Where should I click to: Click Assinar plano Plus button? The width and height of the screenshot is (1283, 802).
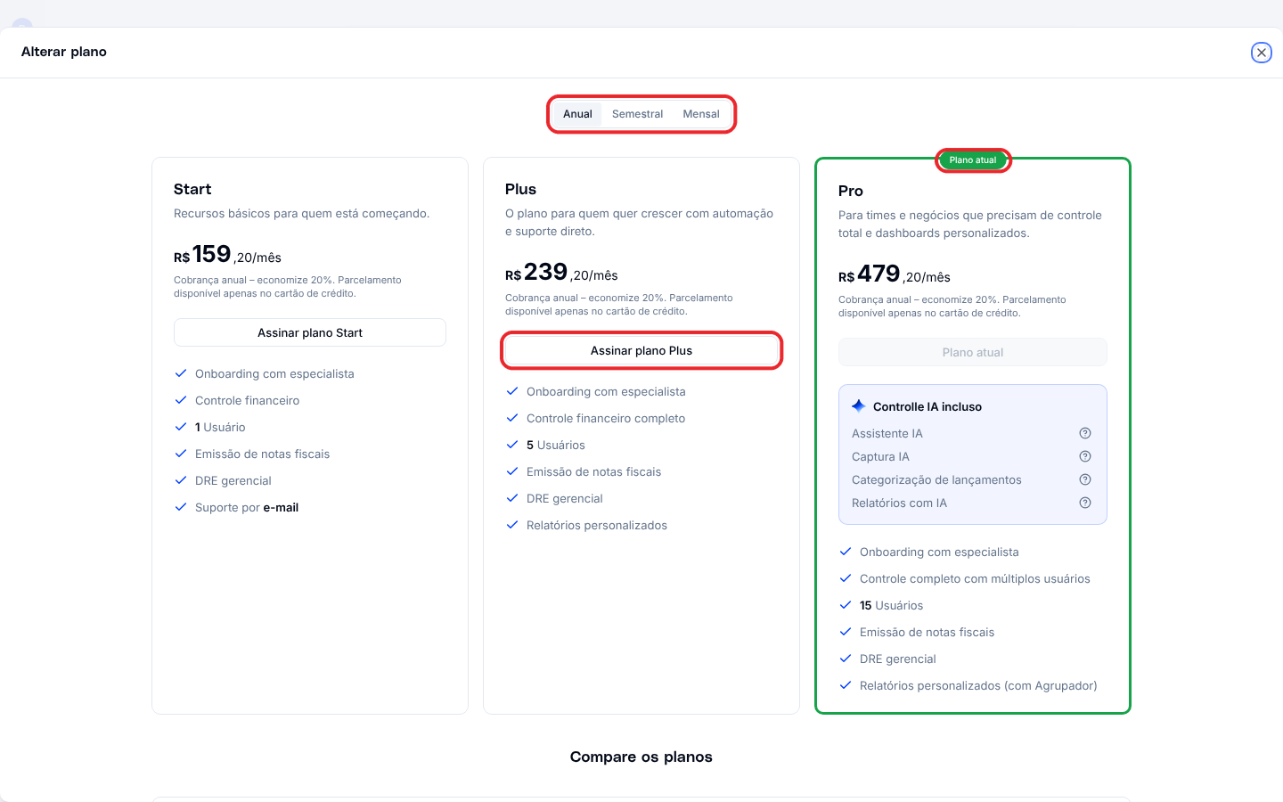click(641, 350)
